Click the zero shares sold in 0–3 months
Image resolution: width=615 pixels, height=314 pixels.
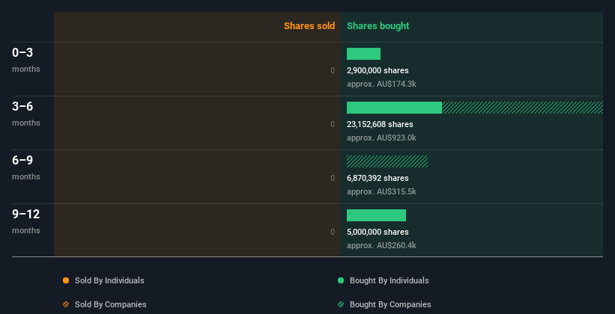coord(333,71)
